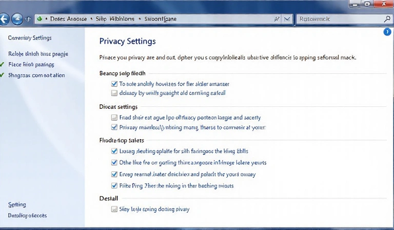Toggle the 'Privasy mamlecal' checkbox
394x230 pixels.
pyautogui.click(x=114, y=127)
